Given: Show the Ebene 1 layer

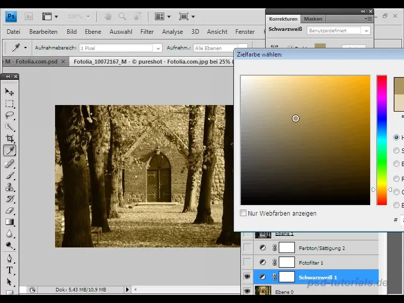Looking at the screenshot, I should click(247, 234).
